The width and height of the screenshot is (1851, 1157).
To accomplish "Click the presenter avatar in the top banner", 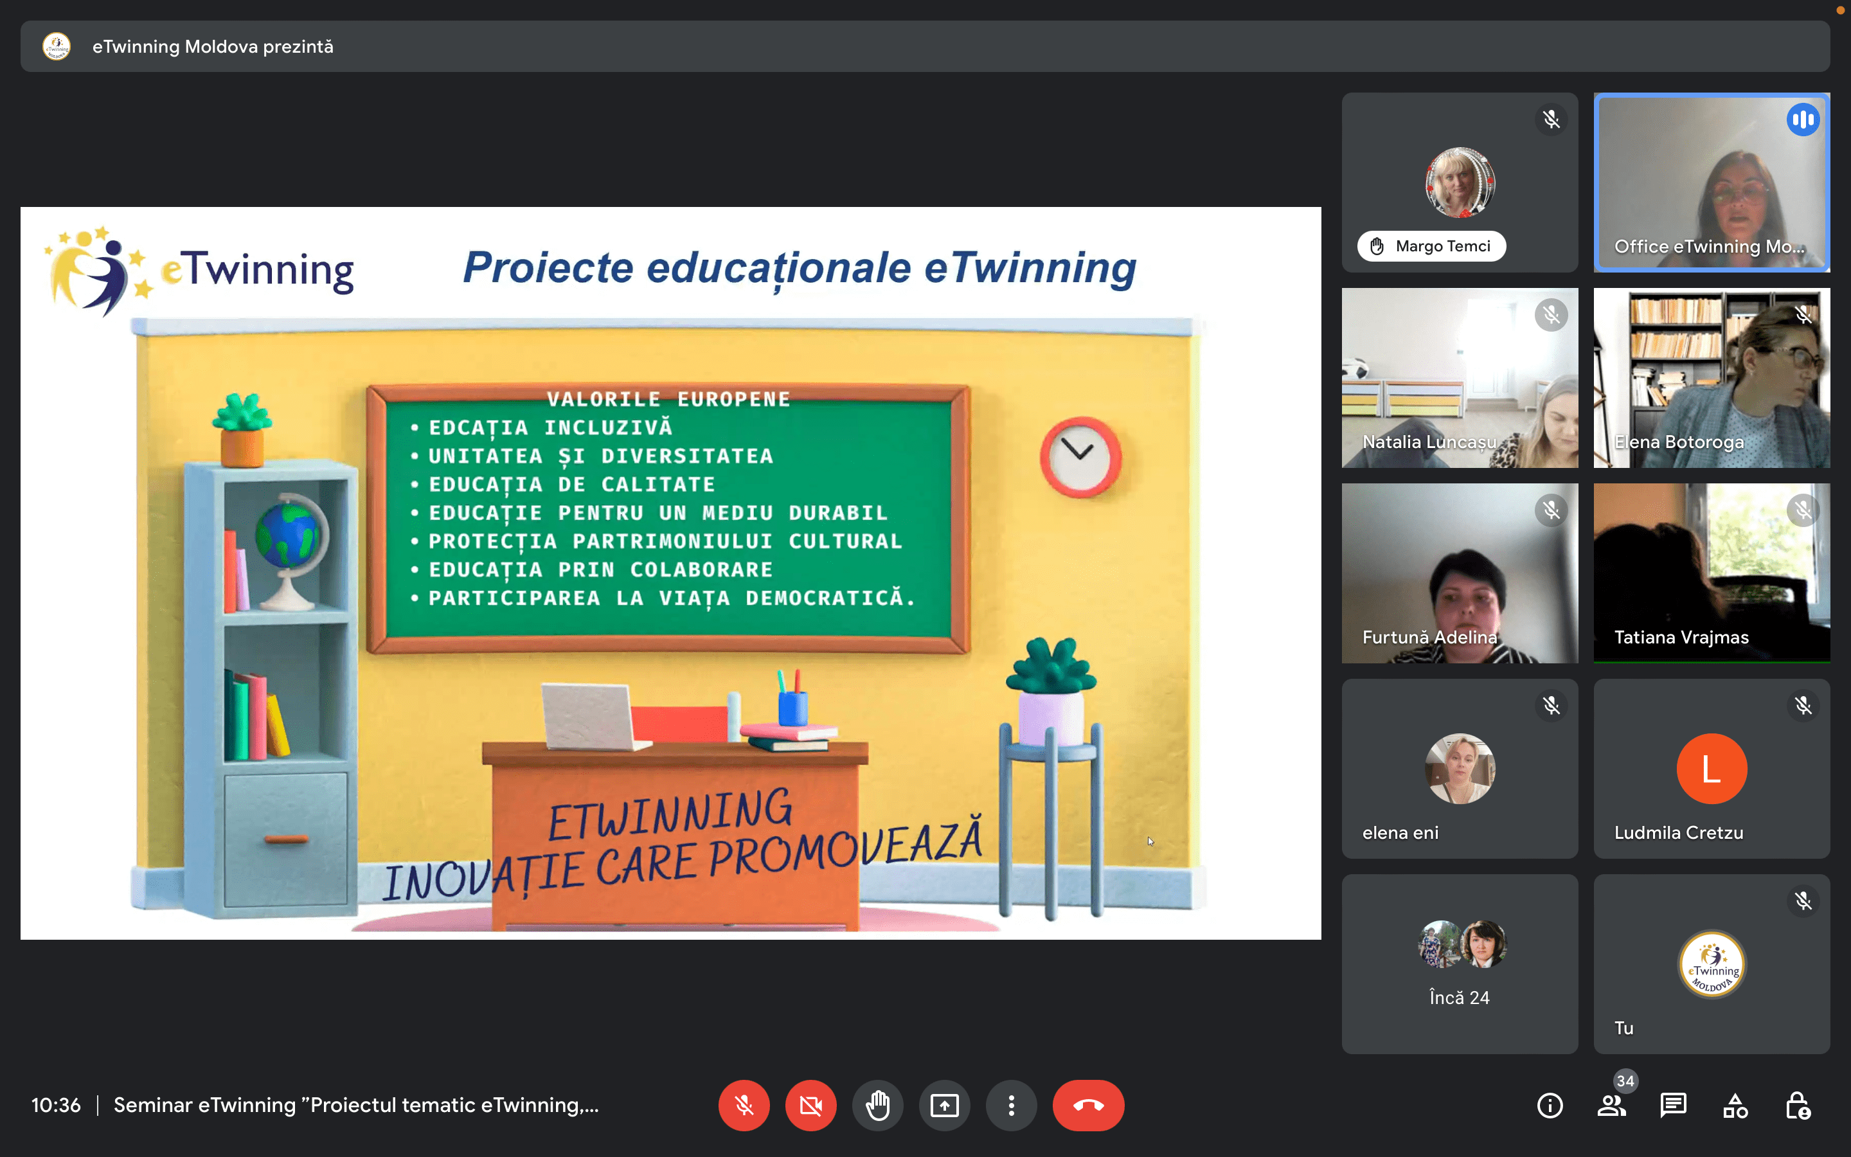I will point(57,46).
